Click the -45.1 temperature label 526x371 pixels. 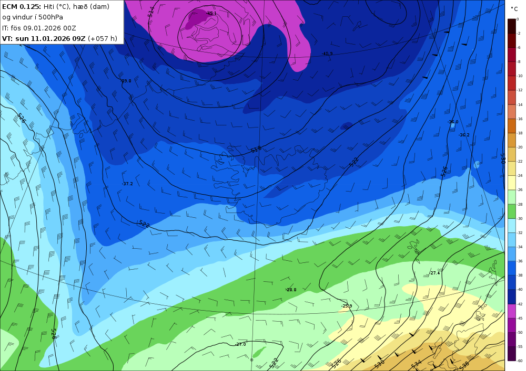(x=211, y=14)
